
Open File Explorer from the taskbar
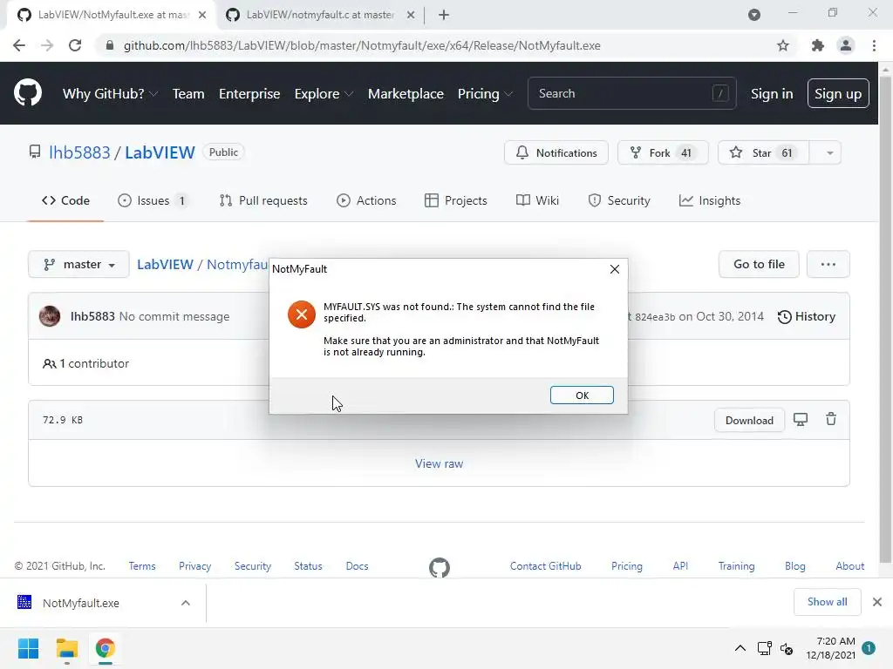coord(66,648)
